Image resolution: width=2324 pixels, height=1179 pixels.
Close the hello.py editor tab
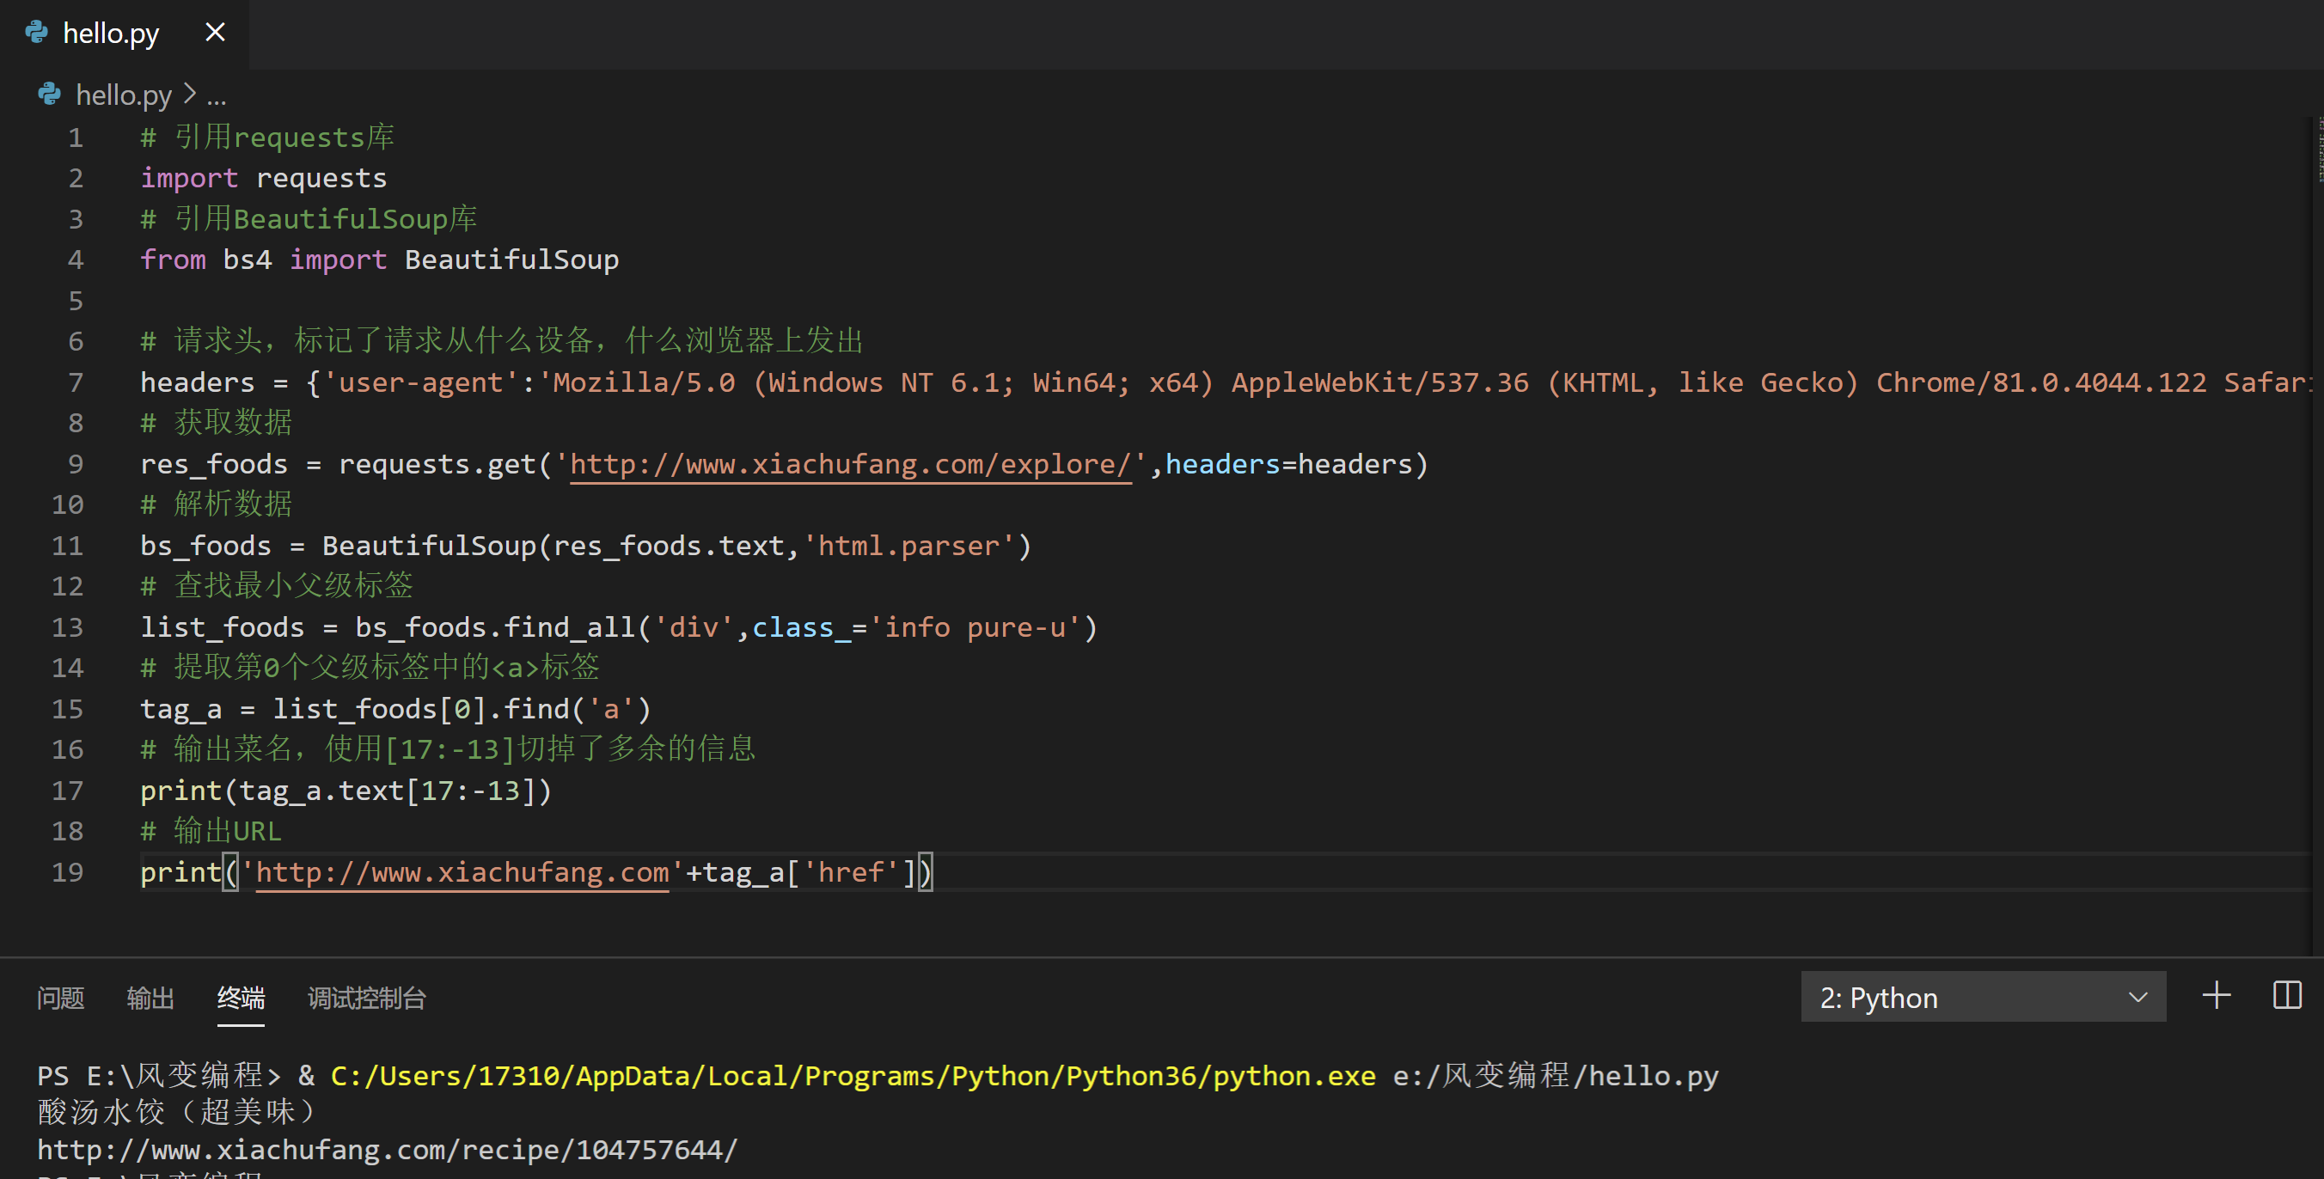click(215, 33)
